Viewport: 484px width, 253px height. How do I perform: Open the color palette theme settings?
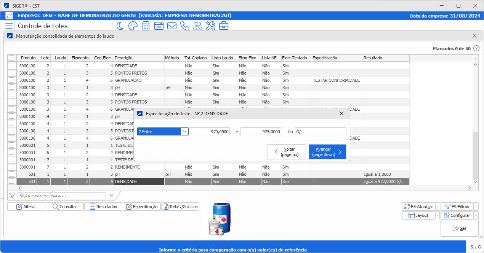[132, 26]
